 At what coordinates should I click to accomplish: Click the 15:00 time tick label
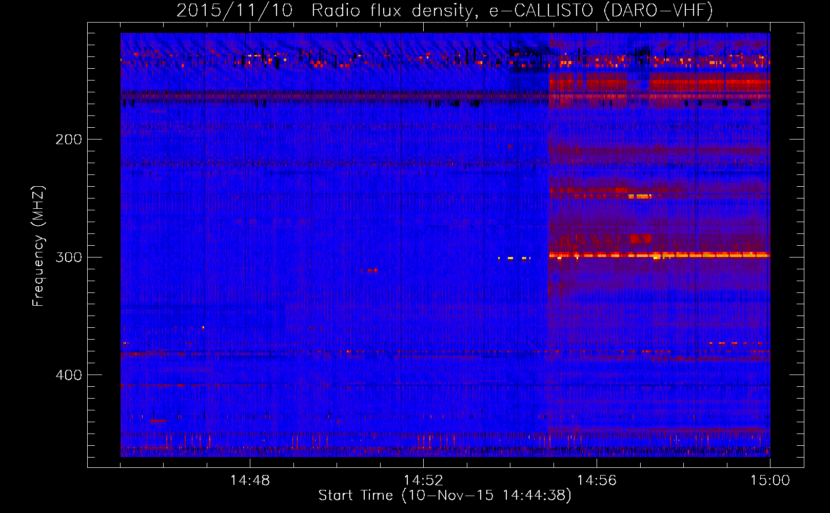(x=770, y=481)
